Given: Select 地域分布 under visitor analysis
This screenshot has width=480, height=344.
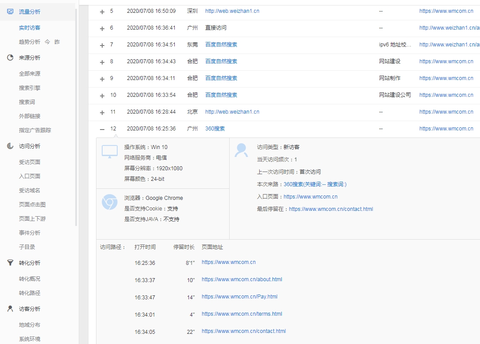Looking at the screenshot, I should tap(30, 325).
